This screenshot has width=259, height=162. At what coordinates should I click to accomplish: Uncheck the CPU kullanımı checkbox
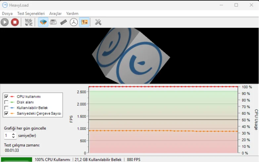(6, 97)
